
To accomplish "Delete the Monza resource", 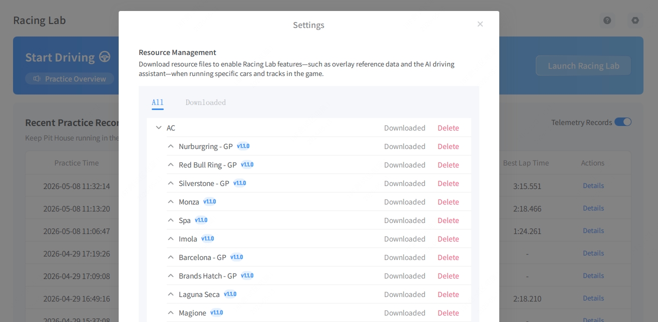I will 448,202.
